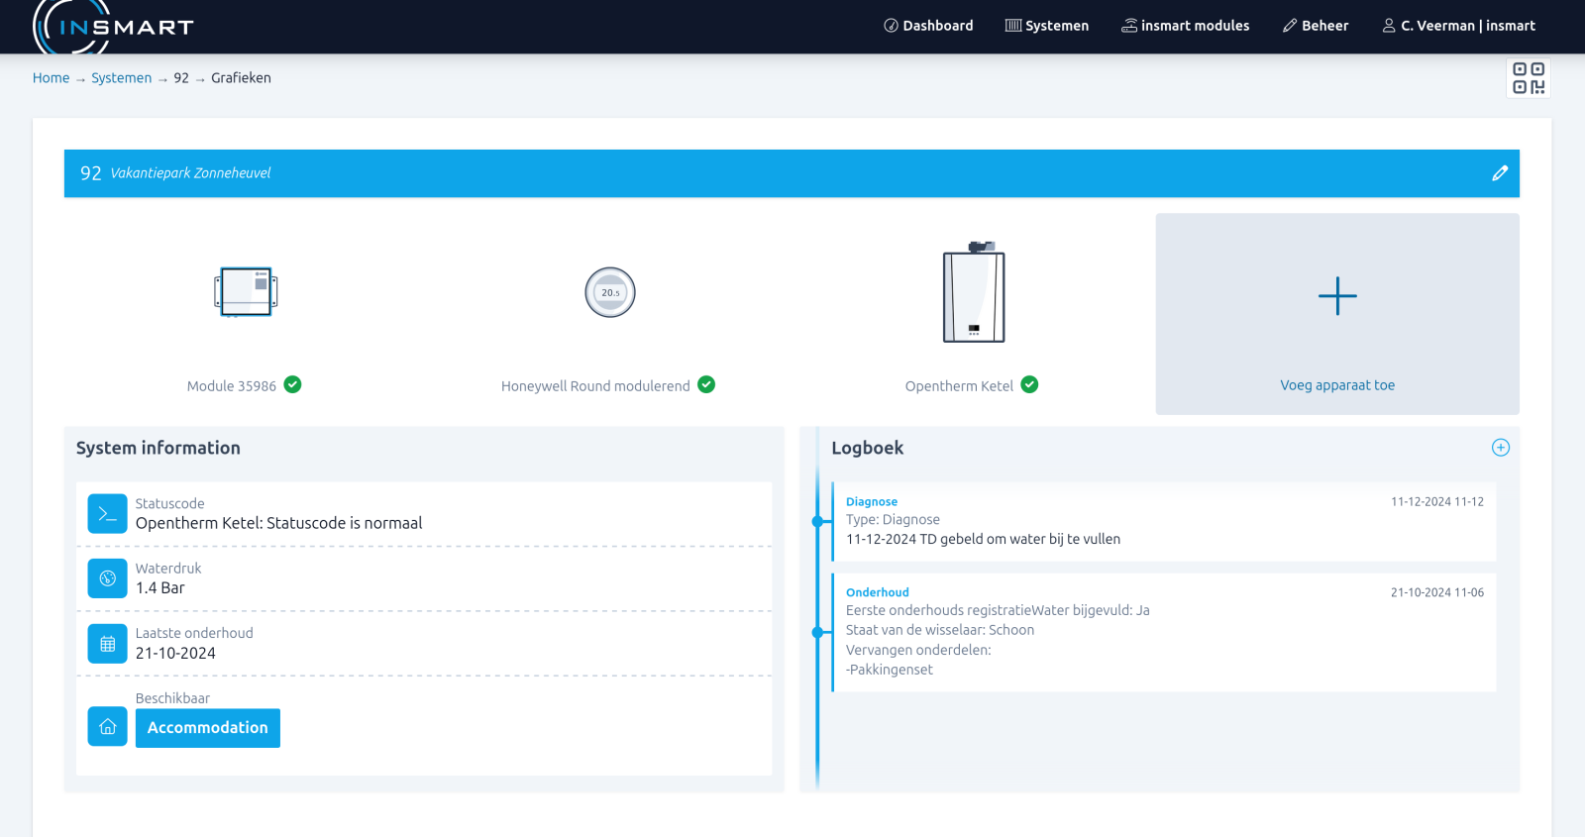Image resolution: width=1585 pixels, height=837 pixels.
Task: Open the Onderhoud log entry
Action: click(x=1165, y=632)
